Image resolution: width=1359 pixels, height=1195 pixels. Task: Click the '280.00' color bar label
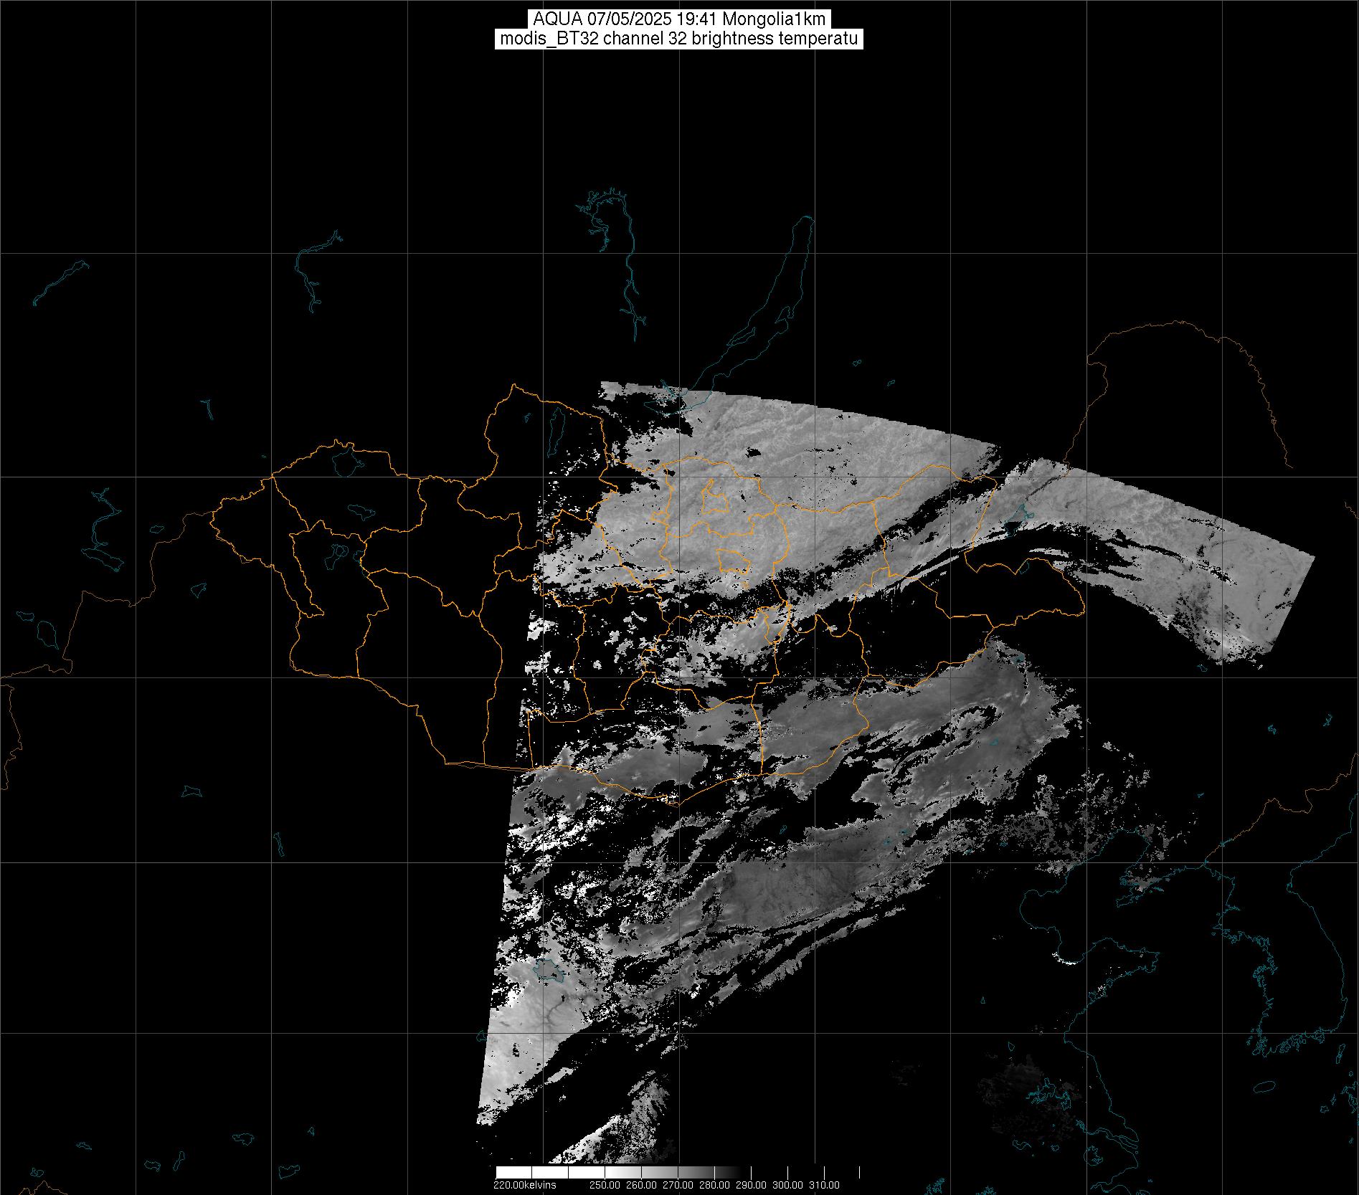714,1185
